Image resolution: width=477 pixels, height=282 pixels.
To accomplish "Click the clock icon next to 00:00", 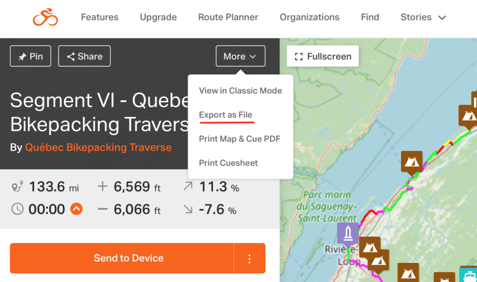I will coord(17,209).
